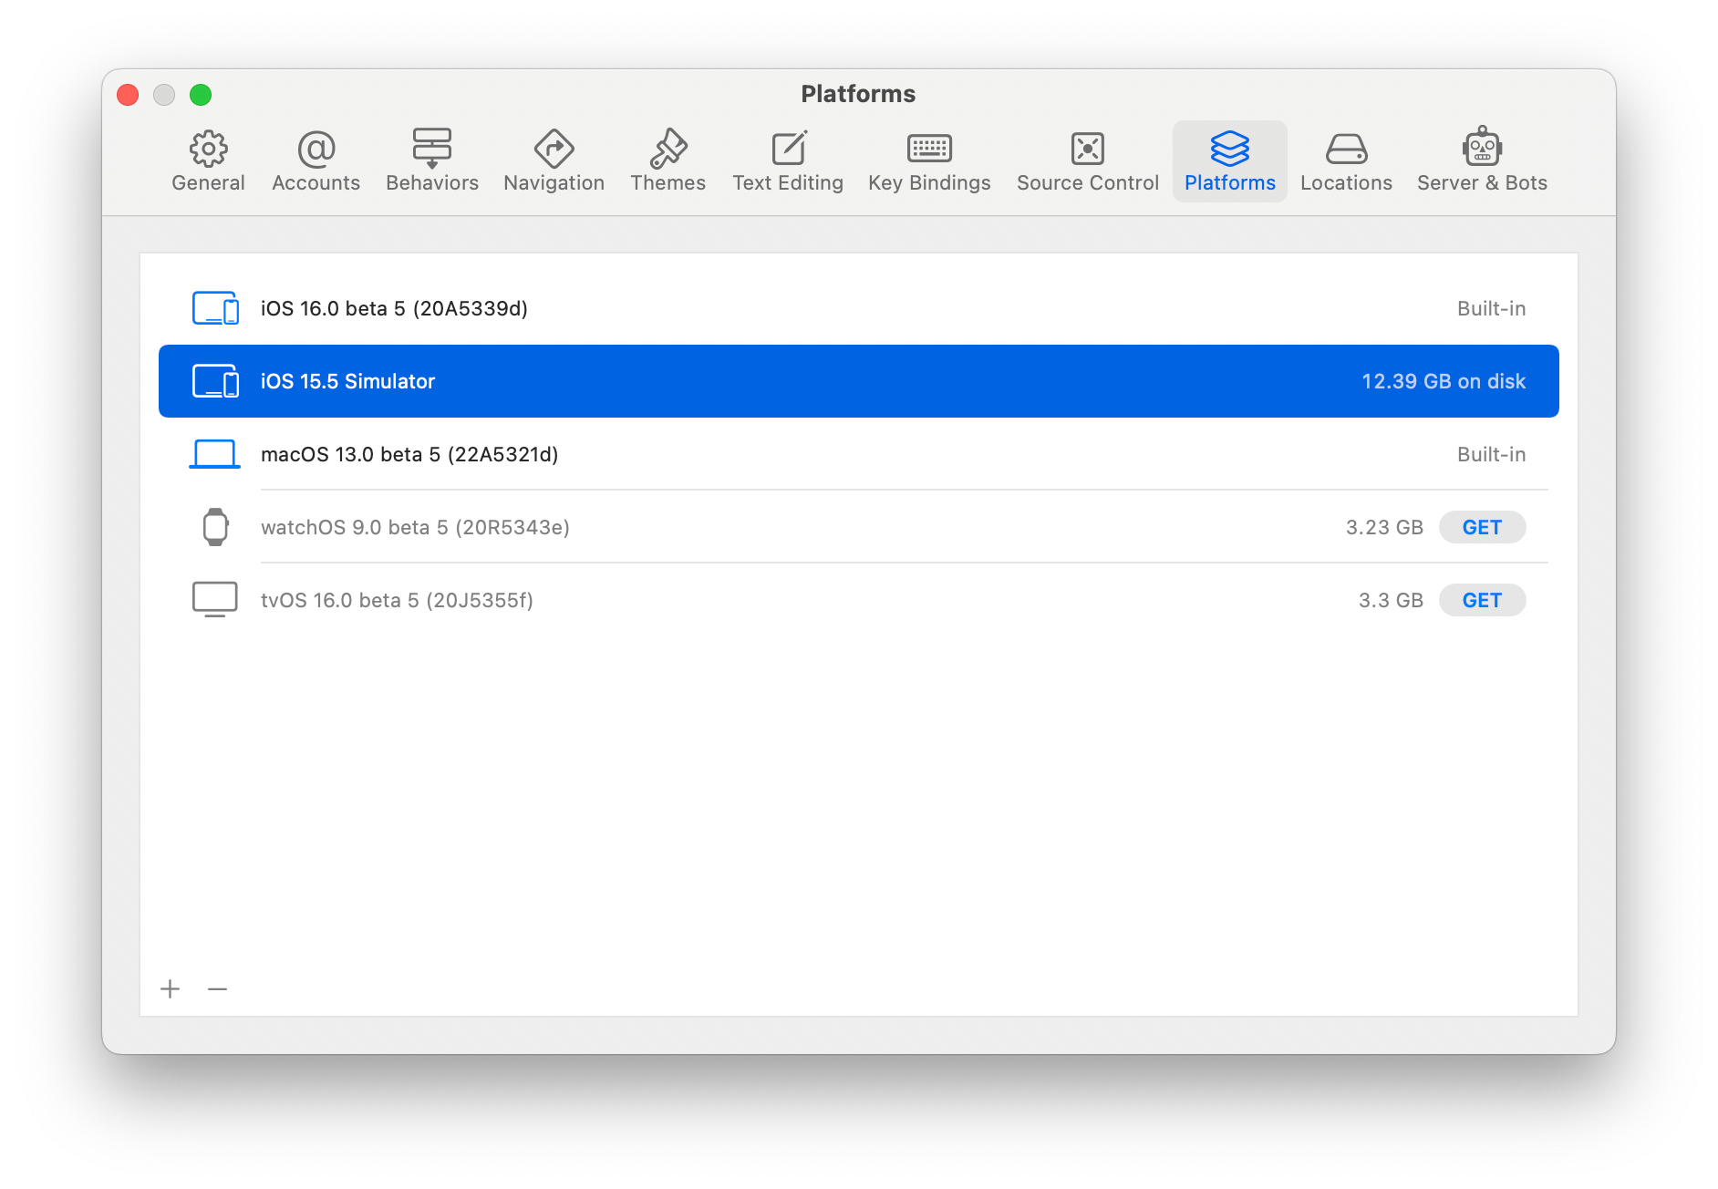Open the Accounts at-sign icon
The width and height of the screenshot is (1718, 1189).
[316, 149]
